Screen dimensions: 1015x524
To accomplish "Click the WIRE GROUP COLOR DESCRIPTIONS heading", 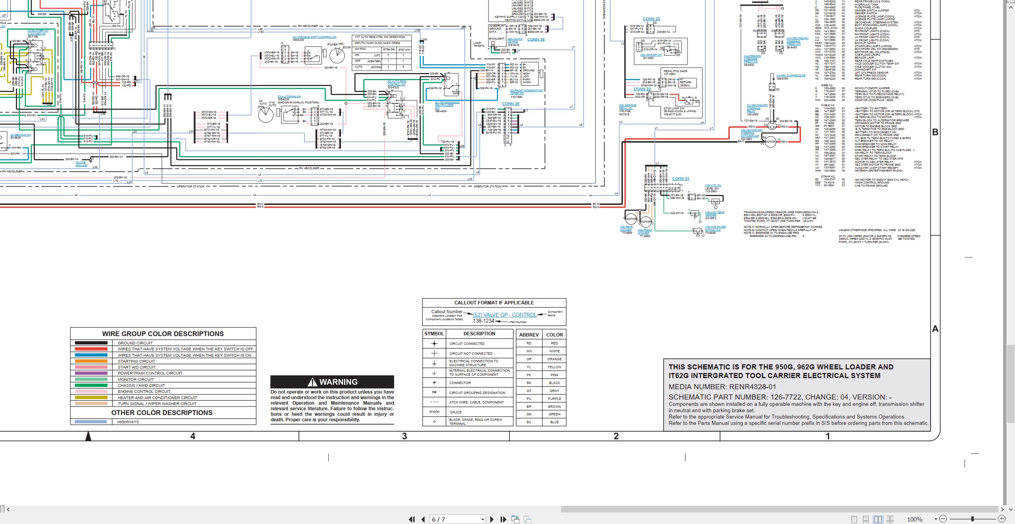I will point(163,334).
